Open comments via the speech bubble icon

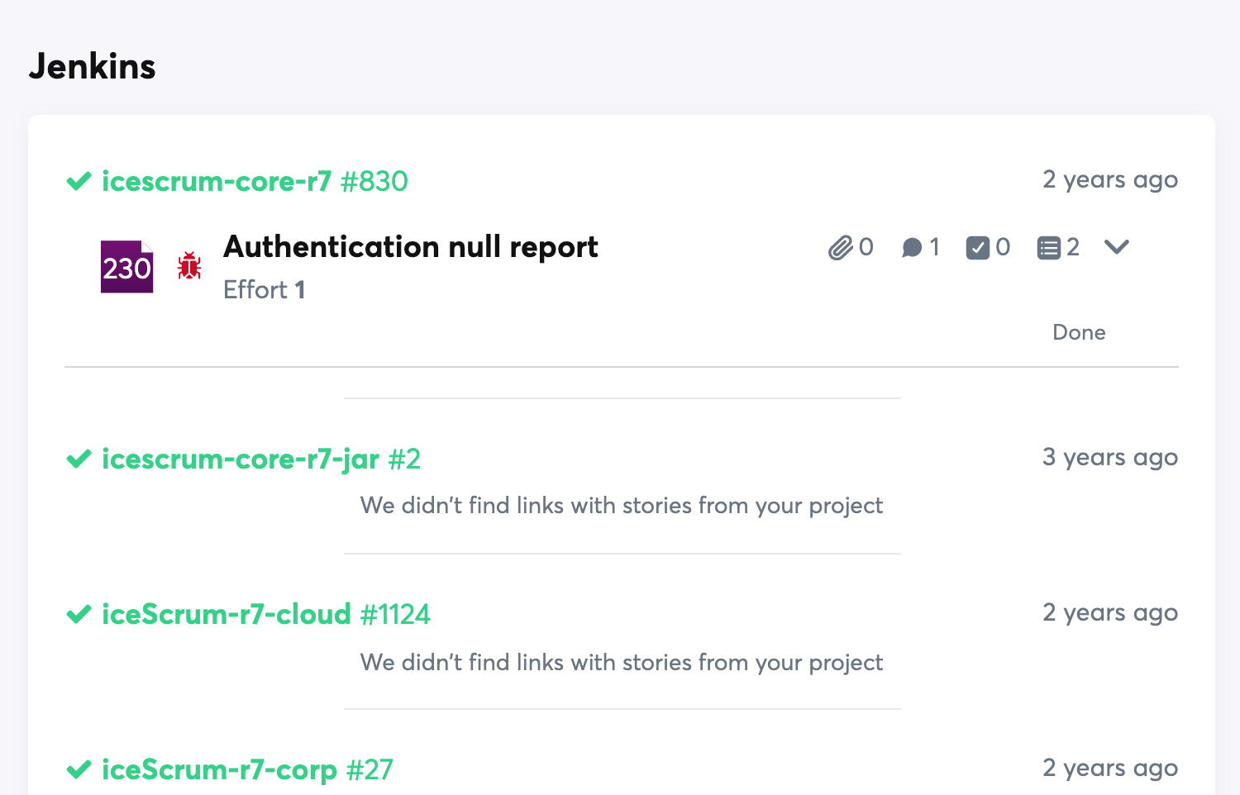(x=911, y=248)
